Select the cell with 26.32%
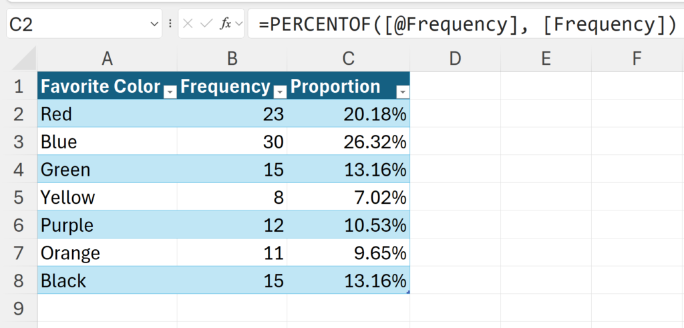This screenshot has height=328, width=684. 348,142
